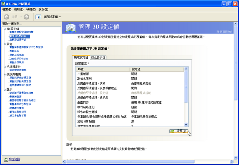The width and height of the screenshot is (239, 165).
Task: Open 變更解析度 task
Action: click(x=15, y=97)
